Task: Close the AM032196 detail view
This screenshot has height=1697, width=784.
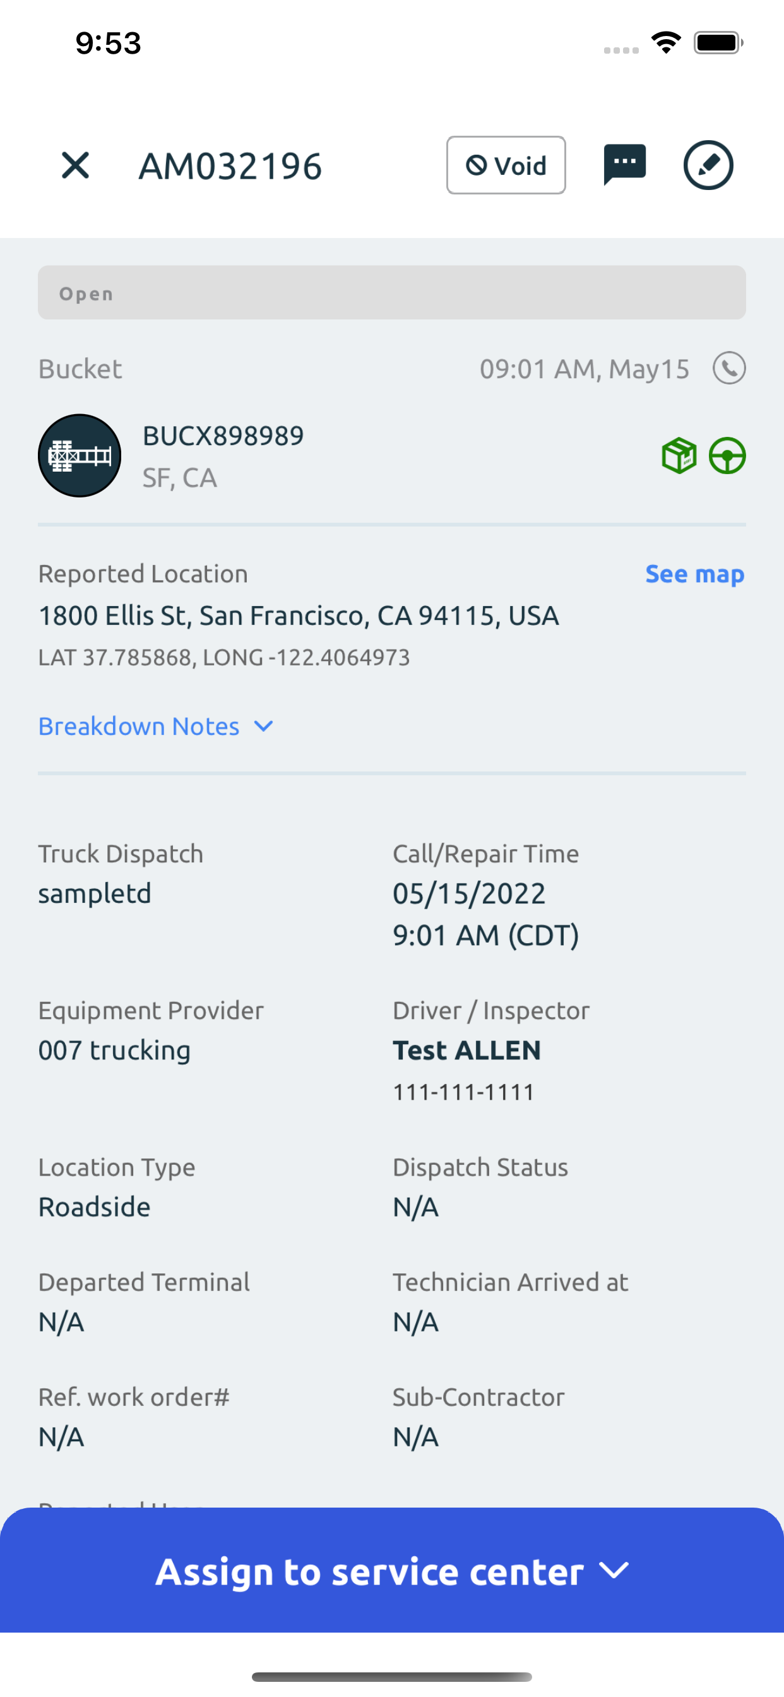Action: point(75,165)
